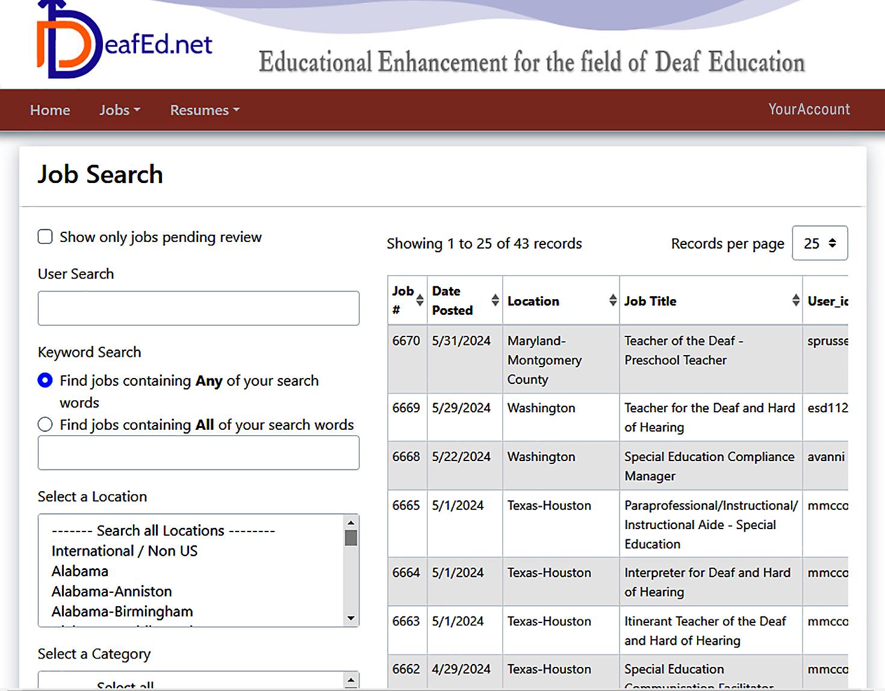Select Alabama in location list

tap(80, 571)
